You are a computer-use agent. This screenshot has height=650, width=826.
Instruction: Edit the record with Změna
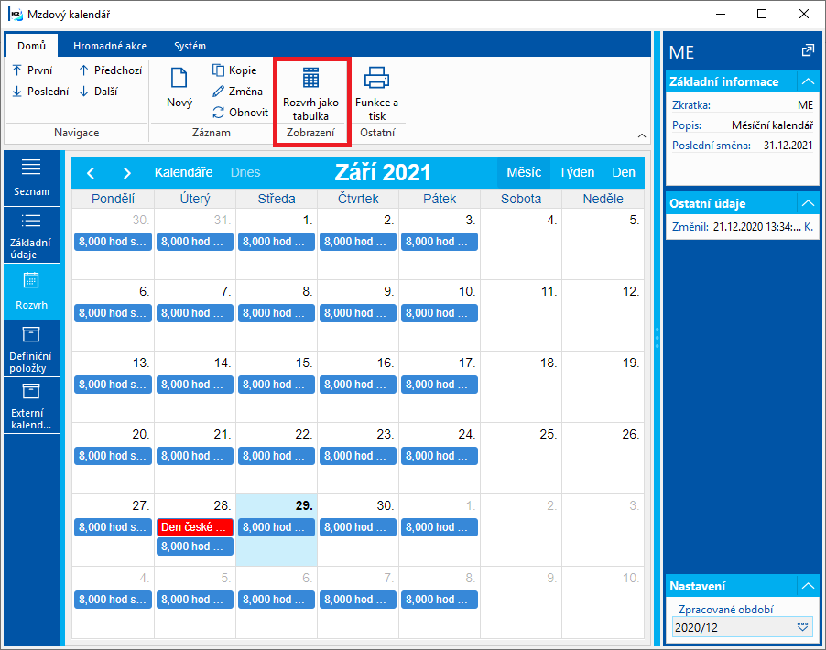237,92
